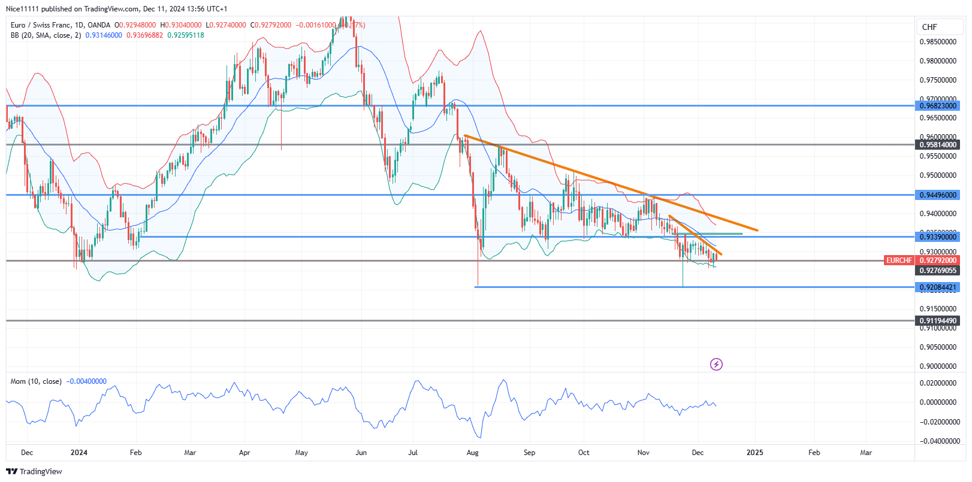This screenshot has width=972, height=482.
Task: Click the 2024 label on the time axis
Action: click(x=79, y=453)
